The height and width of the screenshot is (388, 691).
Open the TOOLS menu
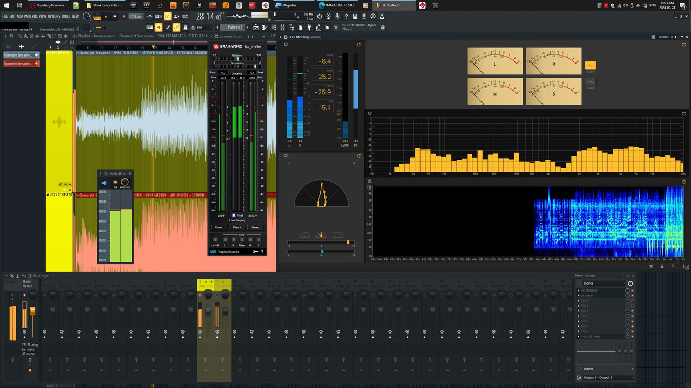point(66,16)
